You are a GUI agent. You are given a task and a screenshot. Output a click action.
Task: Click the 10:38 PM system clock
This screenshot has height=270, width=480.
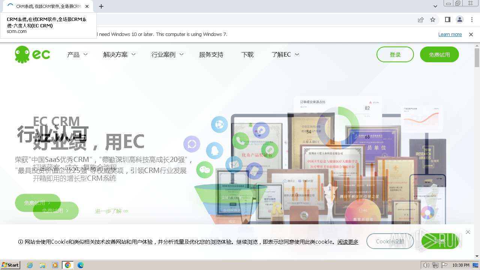[461, 265]
